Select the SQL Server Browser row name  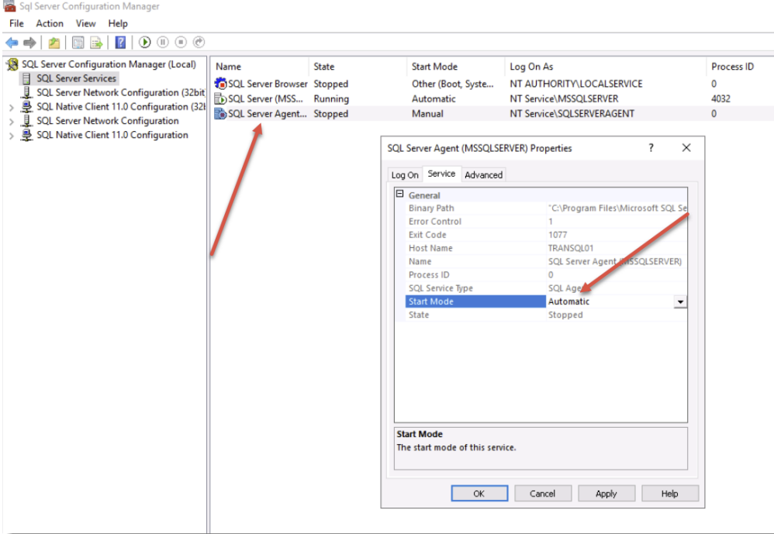[268, 84]
